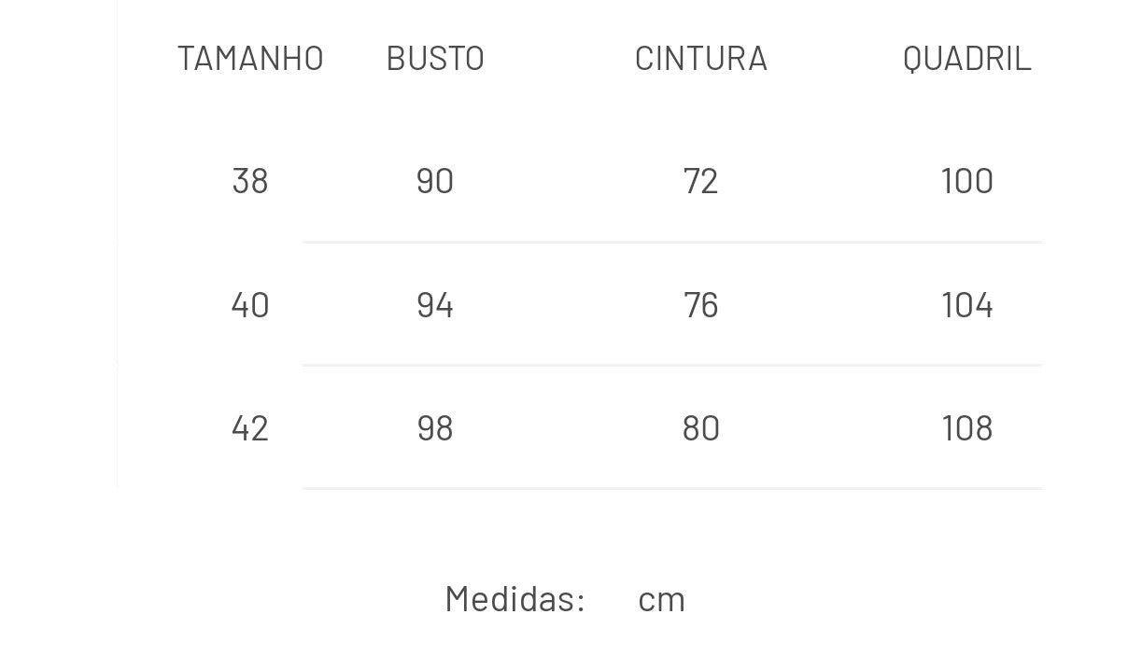The height and width of the screenshot is (656, 1142).
Task: Click waist value 72
Action: pyautogui.click(x=701, y=181)
